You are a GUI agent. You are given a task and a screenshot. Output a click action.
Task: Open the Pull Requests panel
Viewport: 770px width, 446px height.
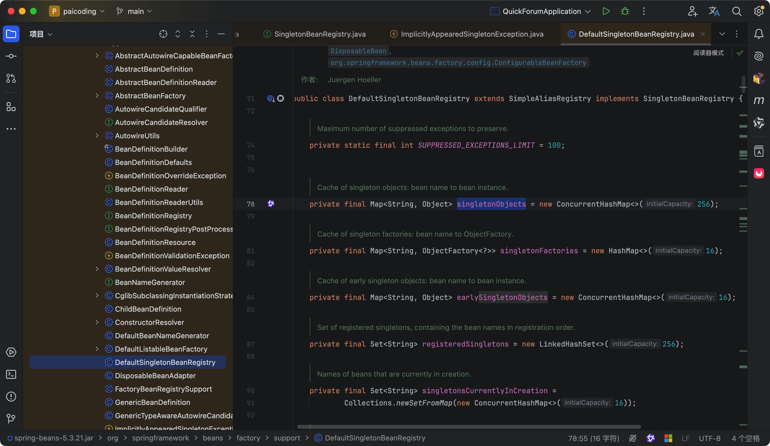[x=11, y=78]
